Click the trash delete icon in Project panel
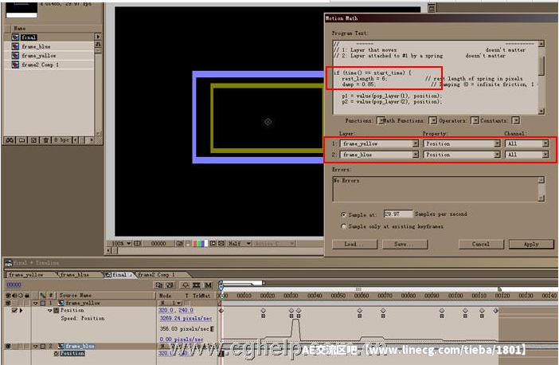 45,139
